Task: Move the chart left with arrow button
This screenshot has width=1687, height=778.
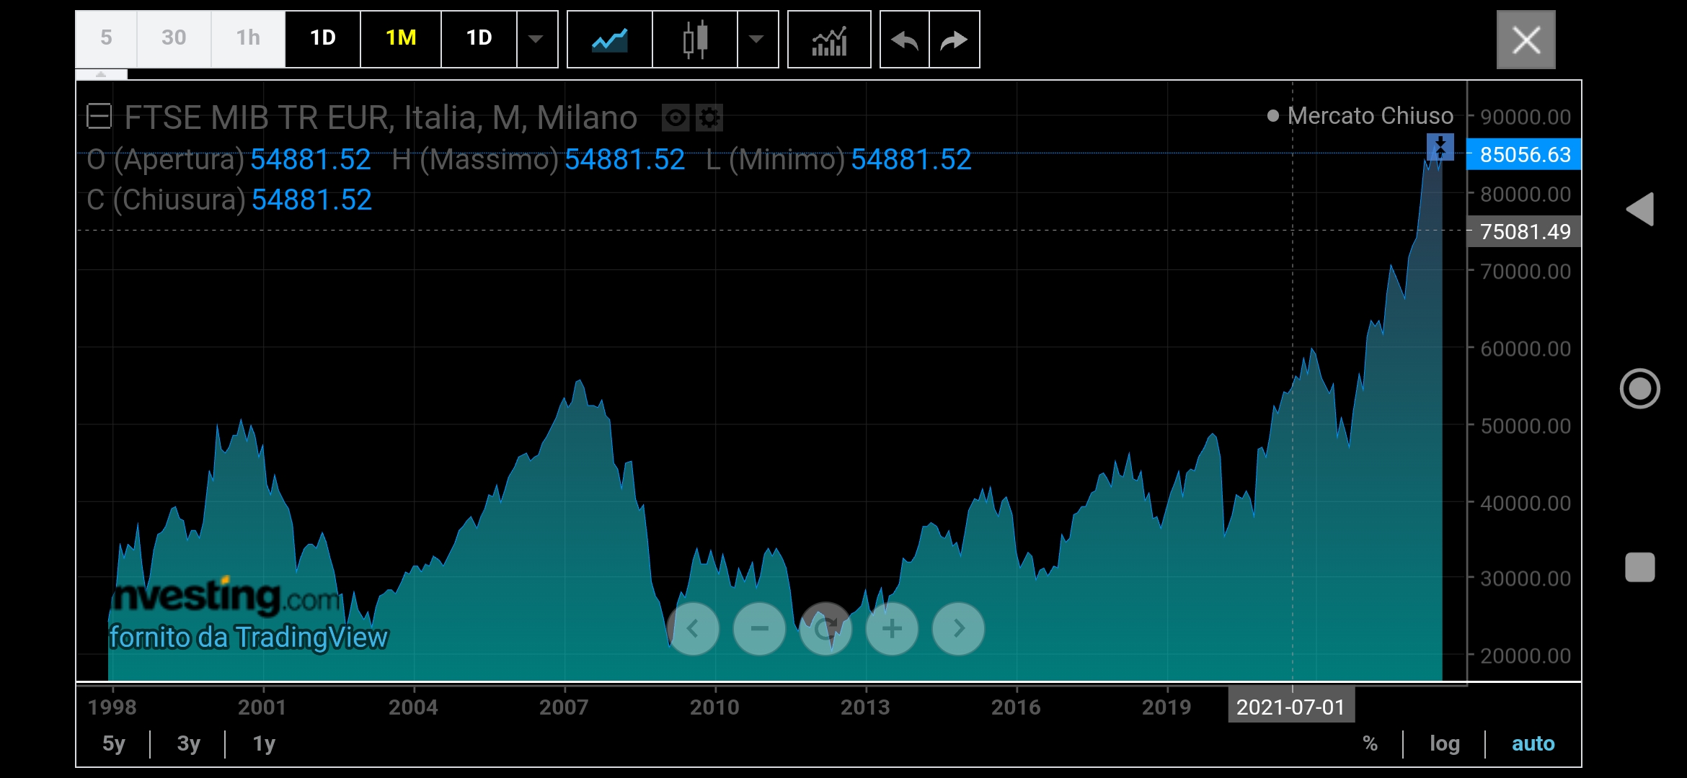Action: [693, 629]
